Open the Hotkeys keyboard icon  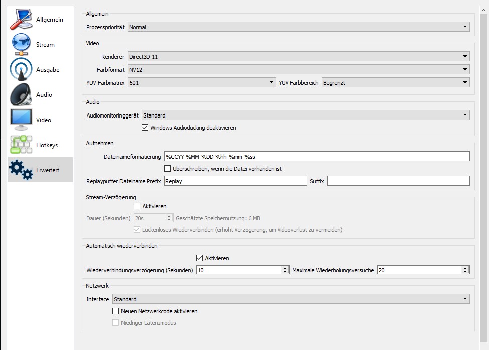pos(21,145)
